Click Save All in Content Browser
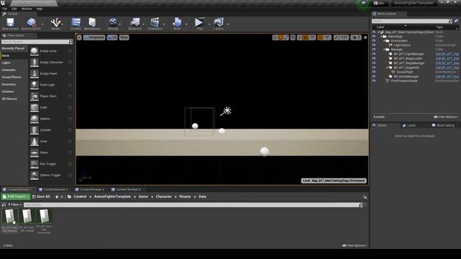461x259 pixels. click(x=41, y=196)
